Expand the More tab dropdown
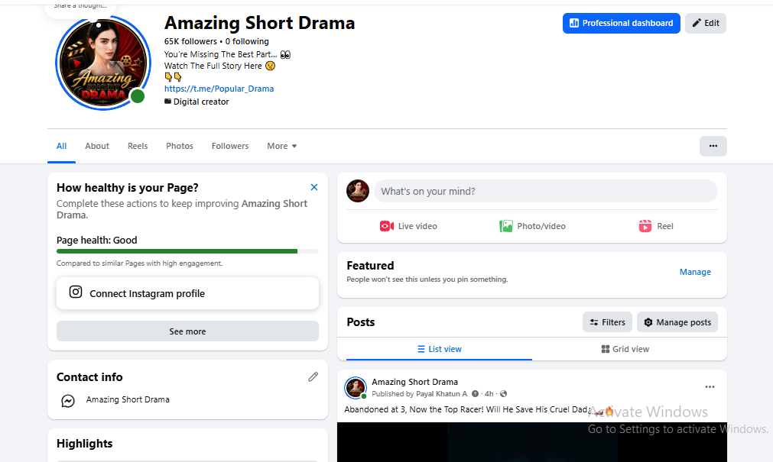This screenshot has height=462, width=773. pos(282,146)
